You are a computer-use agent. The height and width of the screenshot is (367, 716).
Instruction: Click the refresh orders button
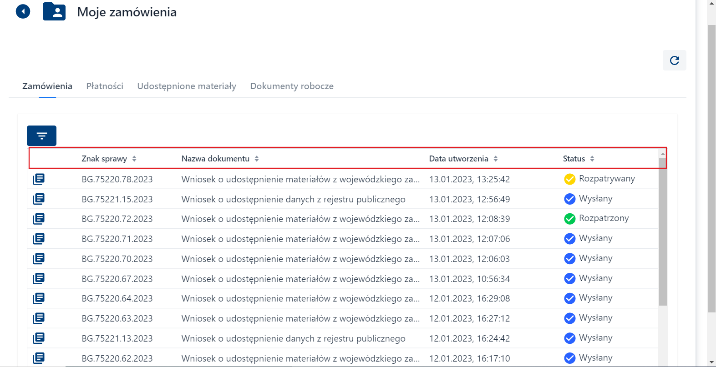(x=674, y=60)
